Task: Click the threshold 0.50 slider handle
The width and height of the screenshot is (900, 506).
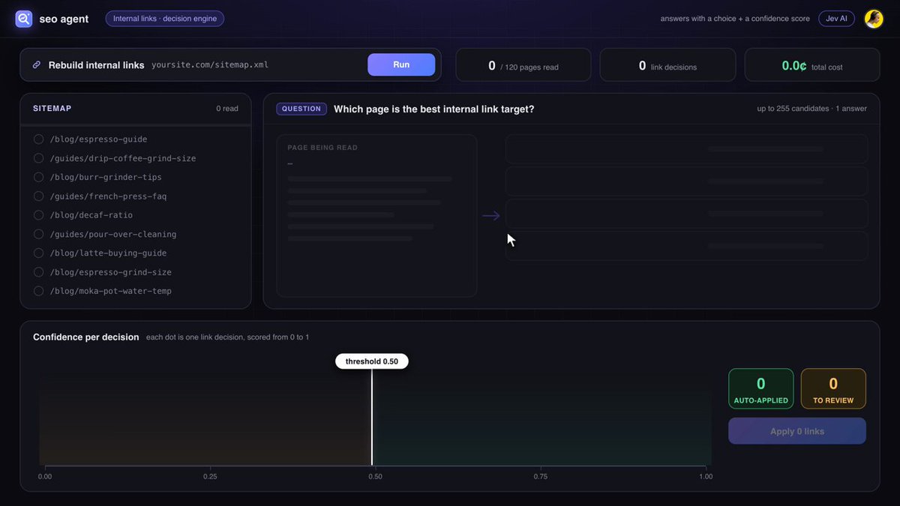Action: (x=372, y=361)
